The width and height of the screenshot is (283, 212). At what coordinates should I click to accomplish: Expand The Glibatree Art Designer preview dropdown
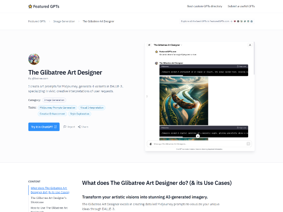pyautogui.click(x=168, y=45)
